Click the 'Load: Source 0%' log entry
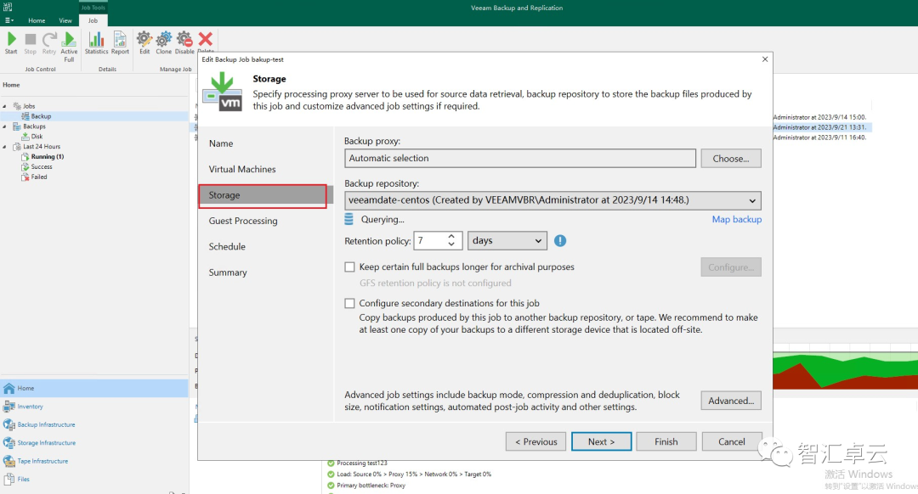Viewport: 918px width, 494px height. pos(414,474)
